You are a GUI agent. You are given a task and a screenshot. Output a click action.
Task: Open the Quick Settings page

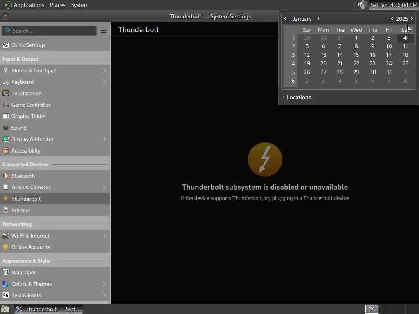coord(55,45)
